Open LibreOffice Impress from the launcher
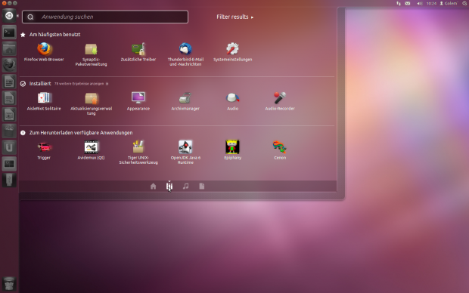The image size is (469, 293). coord(9,114)
